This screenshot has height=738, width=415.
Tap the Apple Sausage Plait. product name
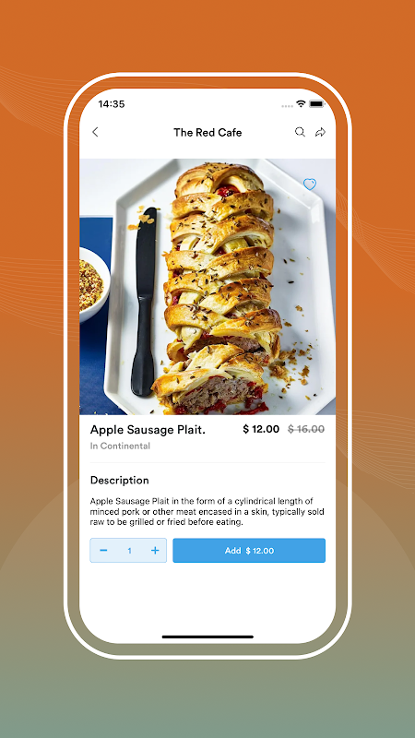pyautogui.click(x=148, y=429)
